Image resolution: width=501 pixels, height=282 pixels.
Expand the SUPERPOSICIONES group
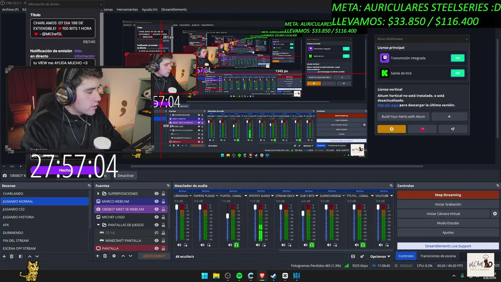(x=98, y=193)
